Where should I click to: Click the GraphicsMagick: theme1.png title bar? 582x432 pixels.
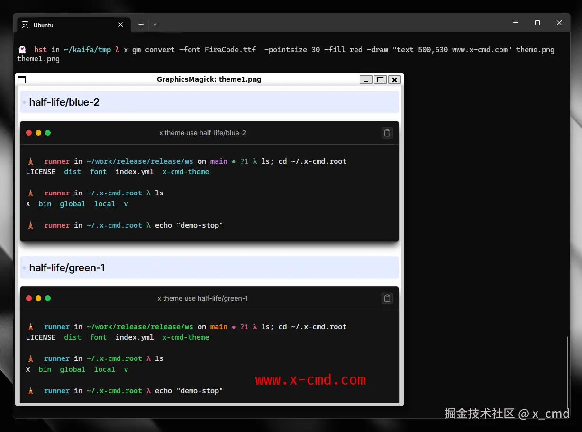point(209,79)
